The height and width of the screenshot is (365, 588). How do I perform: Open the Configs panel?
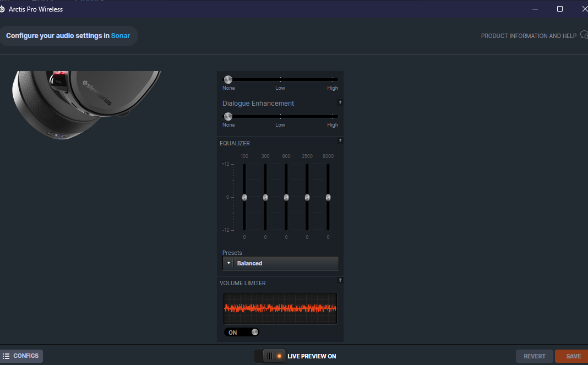[x=21, y=356]
